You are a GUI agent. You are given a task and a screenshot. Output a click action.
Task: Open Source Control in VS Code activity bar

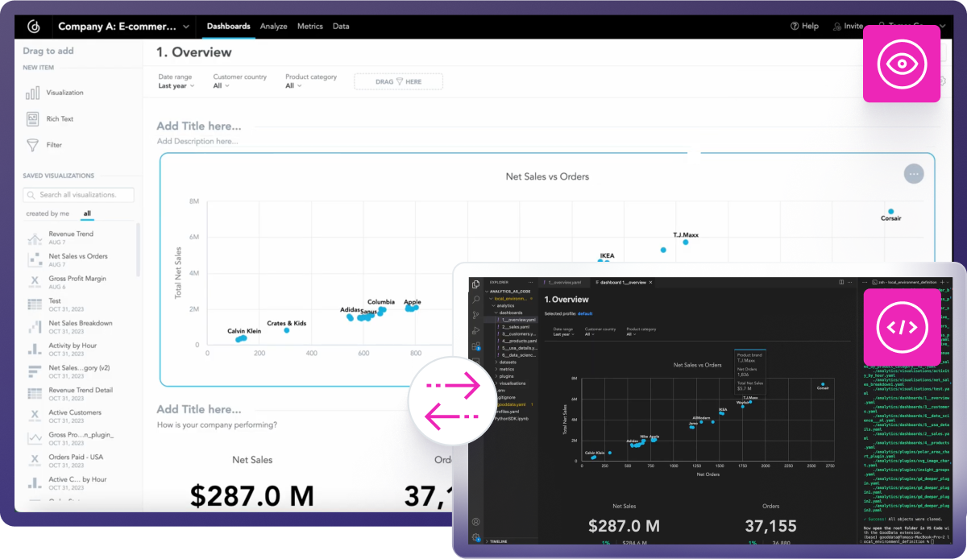pos(475,314)
